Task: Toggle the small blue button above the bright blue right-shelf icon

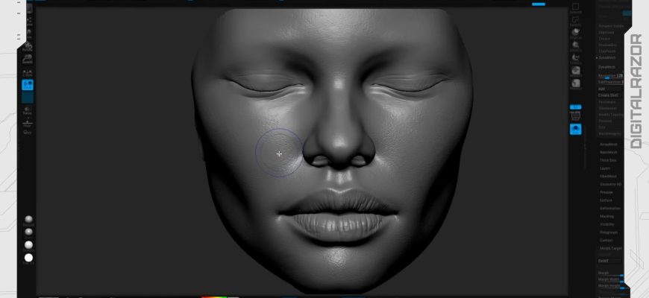Action: [576, 107]
